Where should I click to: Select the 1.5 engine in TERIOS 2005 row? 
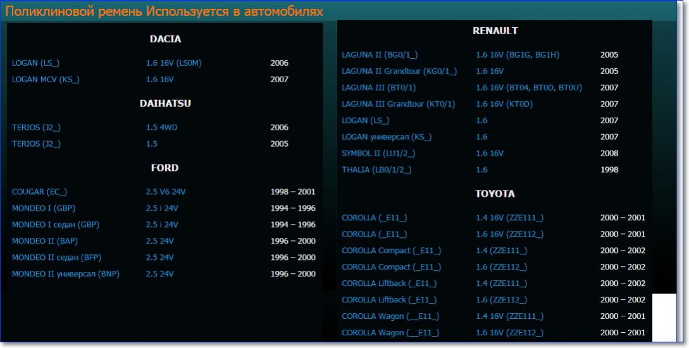(152, 144)
